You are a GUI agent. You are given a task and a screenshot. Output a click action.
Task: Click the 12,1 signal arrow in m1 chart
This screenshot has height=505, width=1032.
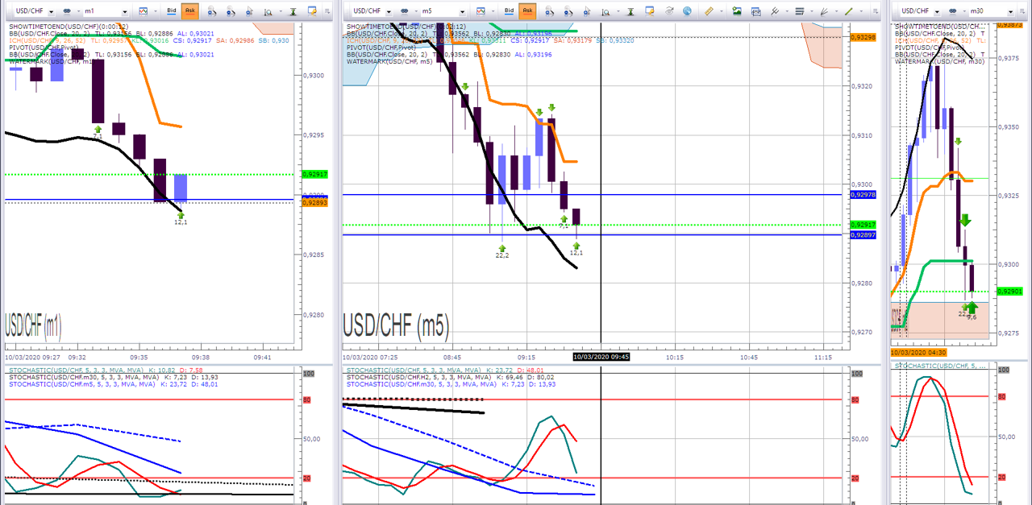[181, 214]
